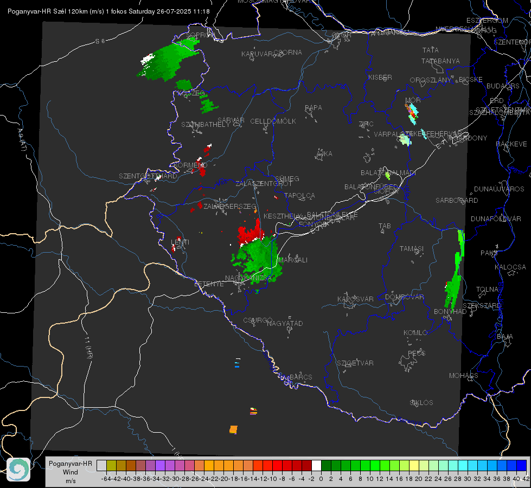Click the TOLNA city label

pos(487,290)
